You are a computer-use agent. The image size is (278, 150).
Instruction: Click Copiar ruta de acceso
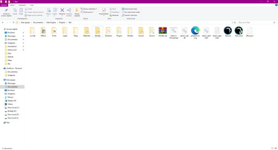tap(34, 12)
